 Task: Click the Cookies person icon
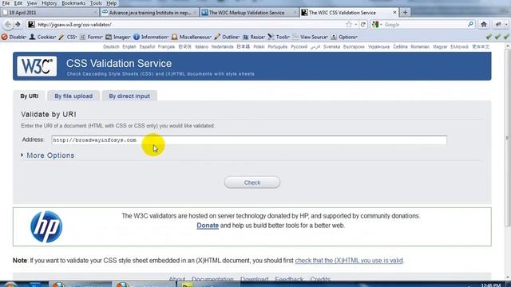point(32,37)
